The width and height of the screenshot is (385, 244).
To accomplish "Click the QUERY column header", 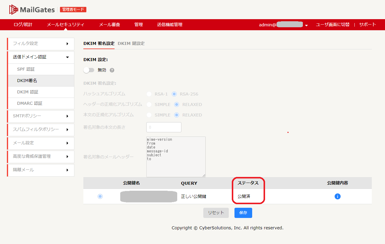I will click(x=189, y=183).
